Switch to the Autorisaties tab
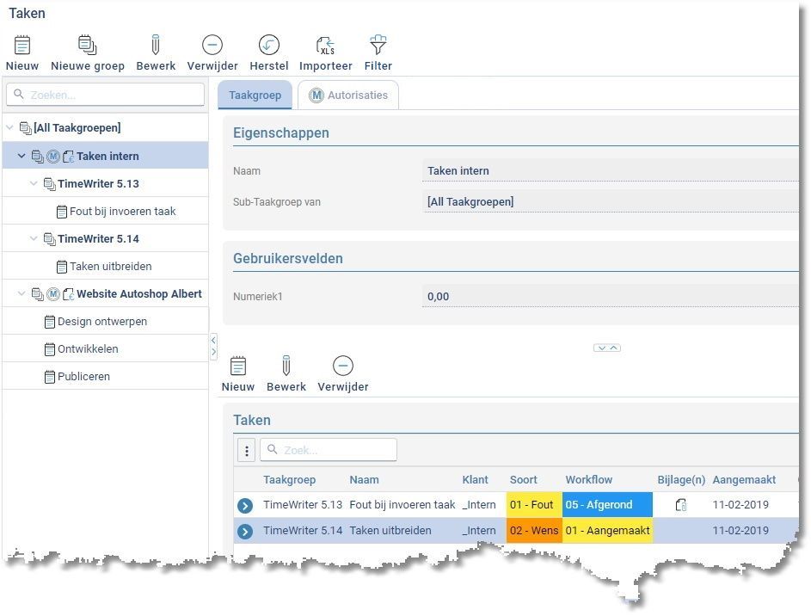Viewport: 811px width, 616px height. click(348, 95)
